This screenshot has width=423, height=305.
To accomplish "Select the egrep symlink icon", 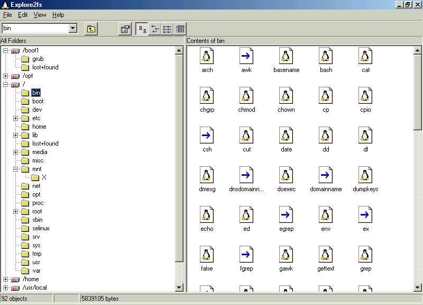I will 286,215.
